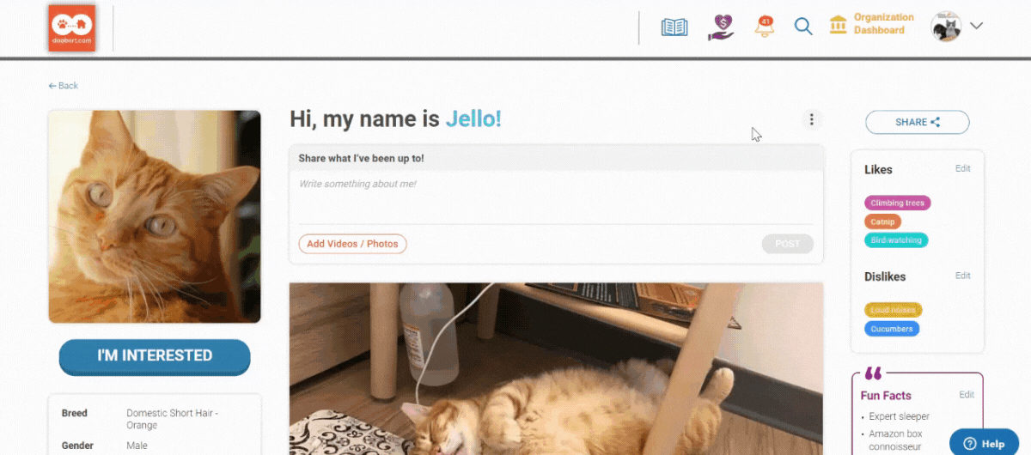Open the notifications bell
This screenshot has height=455, width=1031.
click(764, 26)
